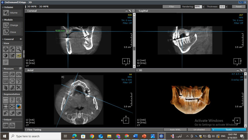Click the taskbar search box

point(35,136)
